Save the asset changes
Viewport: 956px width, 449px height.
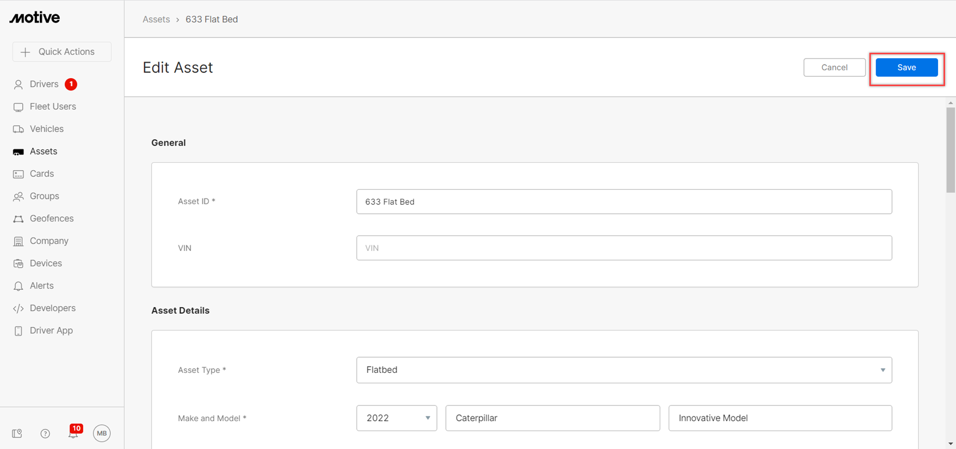click(907, 68)
